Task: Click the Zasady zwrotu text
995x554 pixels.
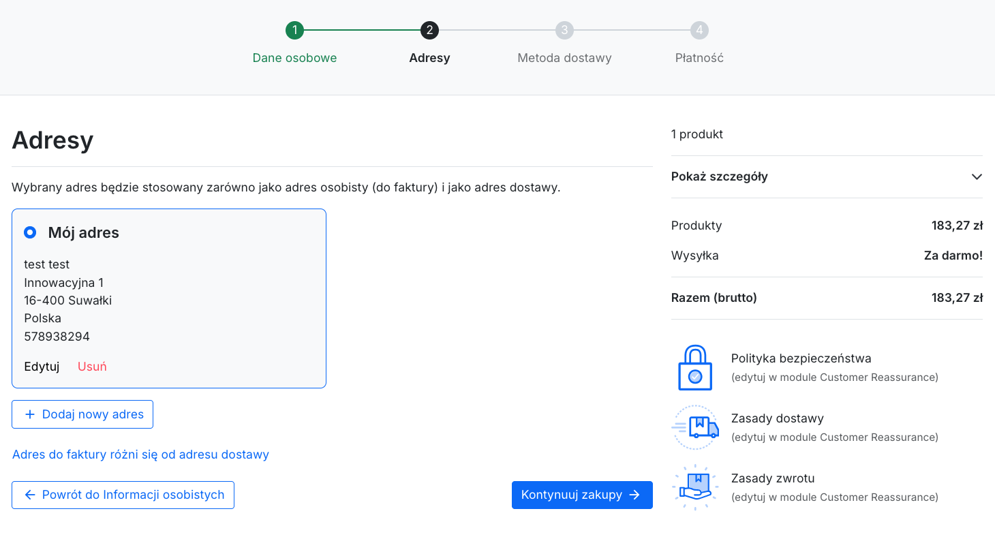Action: [x=773, y=478]
